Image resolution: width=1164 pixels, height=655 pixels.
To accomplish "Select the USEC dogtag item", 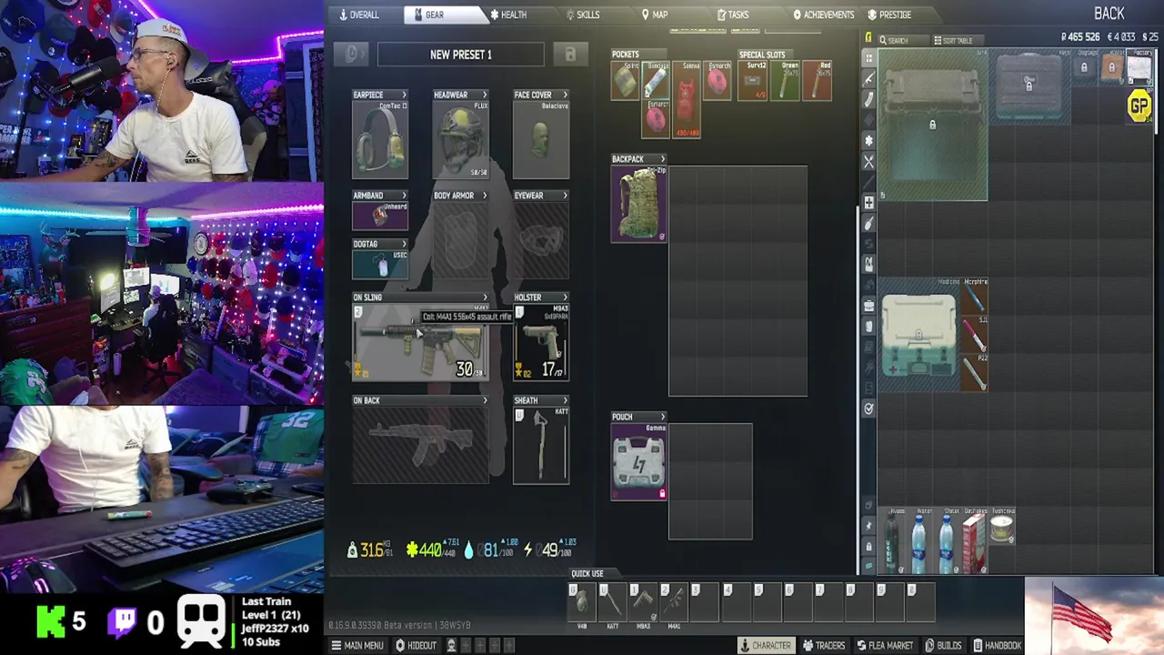I will [380, 264].
